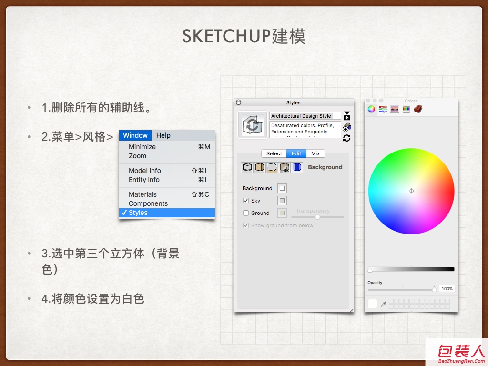
Task: Open the Face settings cube icon
Action: coord(260,167)
